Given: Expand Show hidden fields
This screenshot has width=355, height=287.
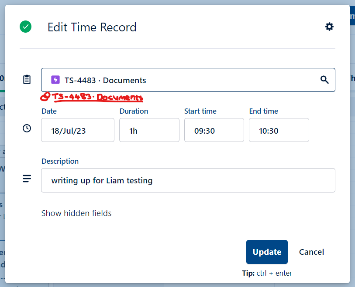Looking at the screenshot, I should click(76, 213).
